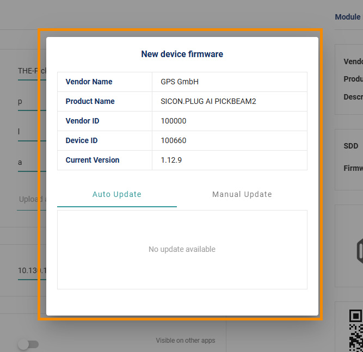Click the SDD label in side panel
Image resolution: width=363 pixels, height=352 pixels.
(x=351, y=146)
